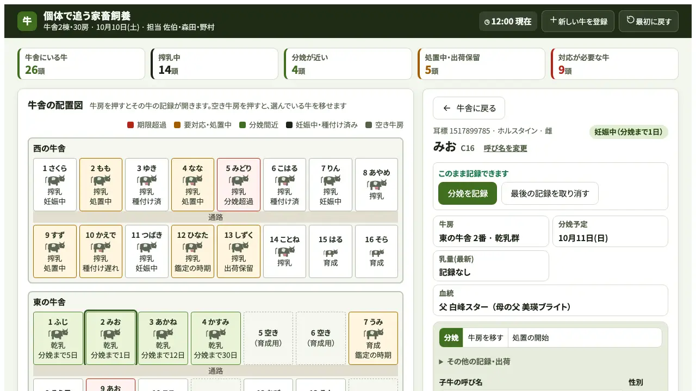Screen dimensions: 696x391
Task: Click cow icon in stall 10 かえで
Action: click(101, 247)
